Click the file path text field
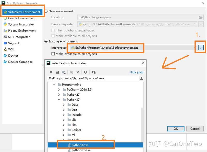 click(93, 78)
